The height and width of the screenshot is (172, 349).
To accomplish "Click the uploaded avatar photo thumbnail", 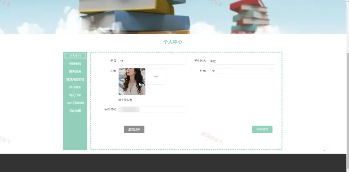I will pyautogui.click(x=132, y=82).
